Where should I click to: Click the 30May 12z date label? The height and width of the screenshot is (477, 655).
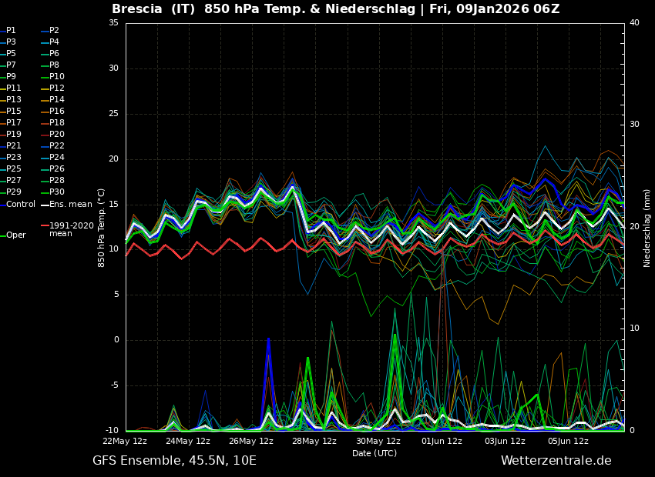[378, 441]
